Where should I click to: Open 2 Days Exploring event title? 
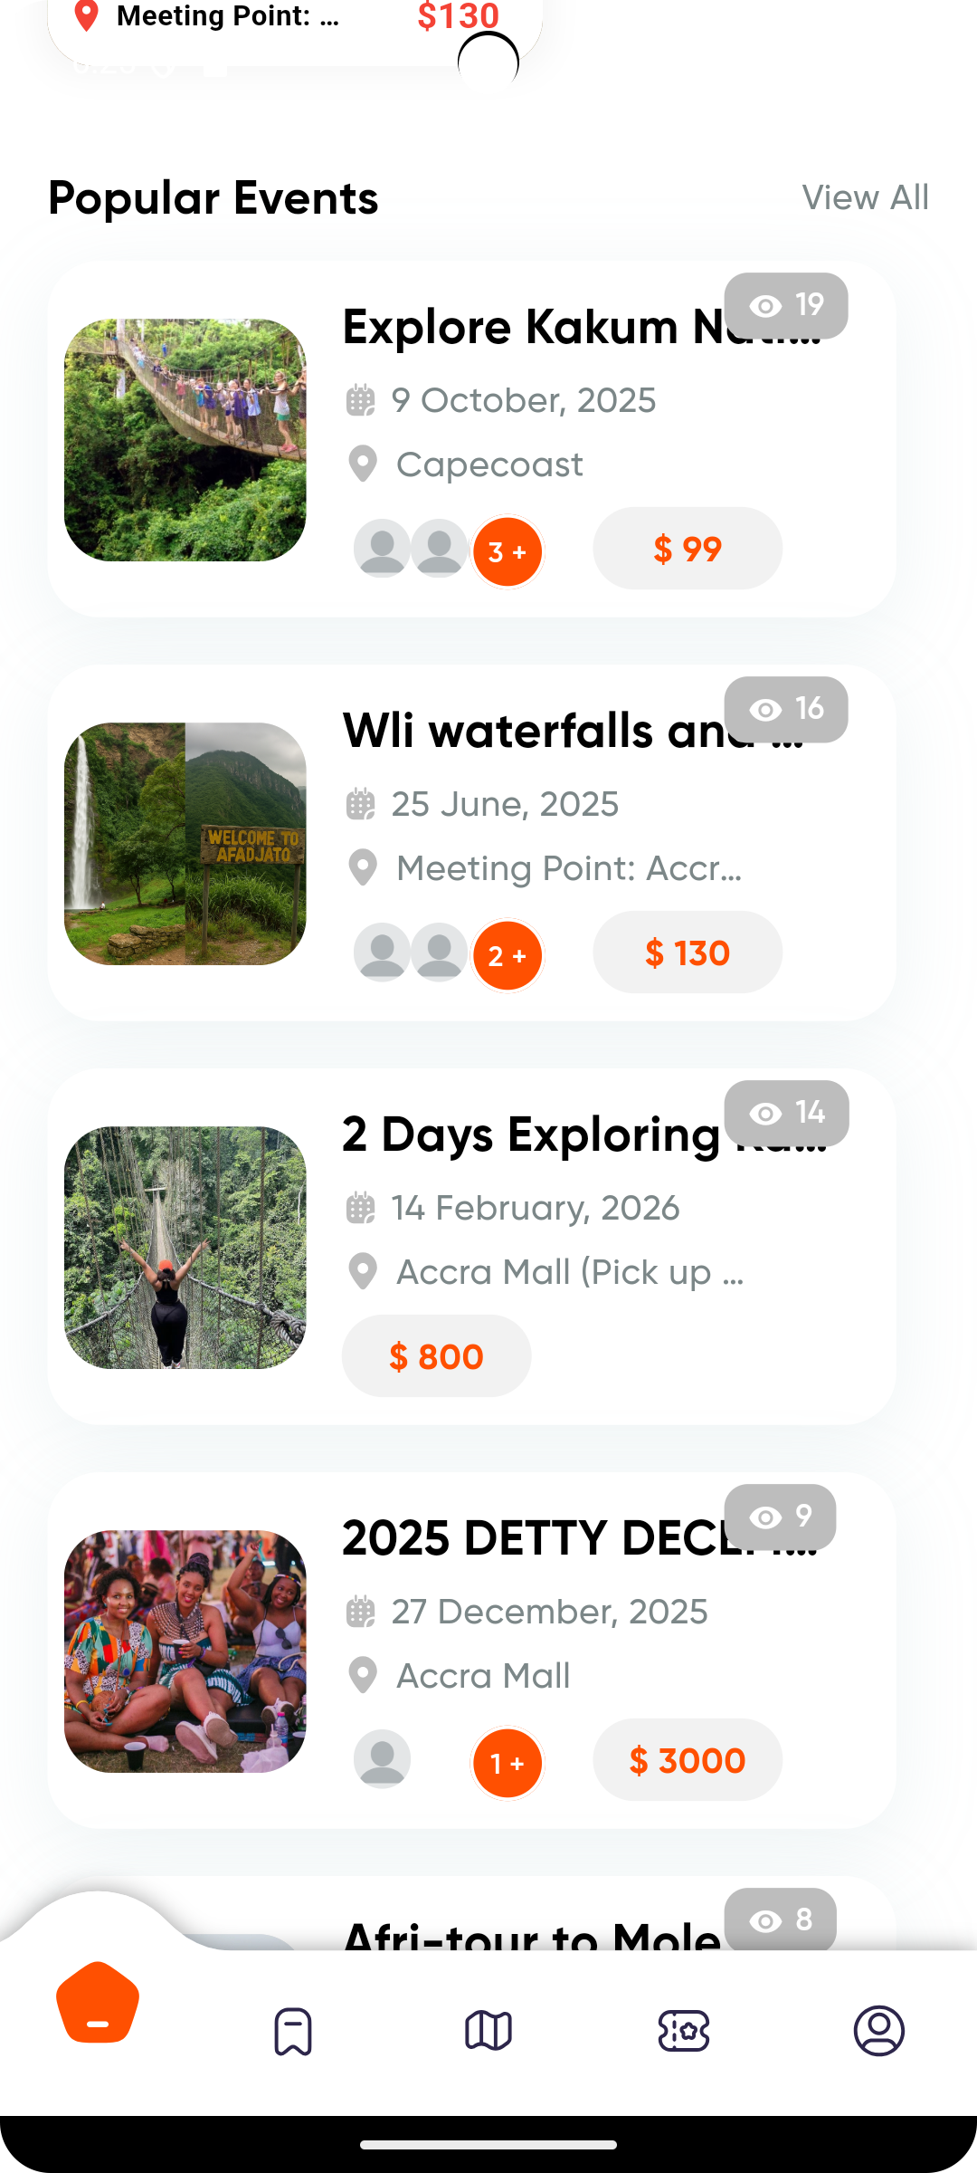(x=532, y=1134)
